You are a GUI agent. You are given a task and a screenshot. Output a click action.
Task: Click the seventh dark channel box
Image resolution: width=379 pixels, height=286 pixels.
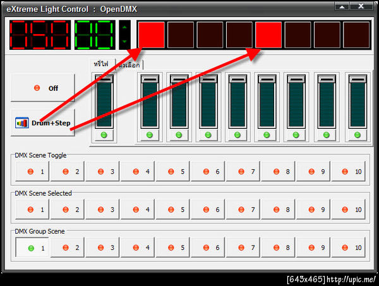point(327,35)
